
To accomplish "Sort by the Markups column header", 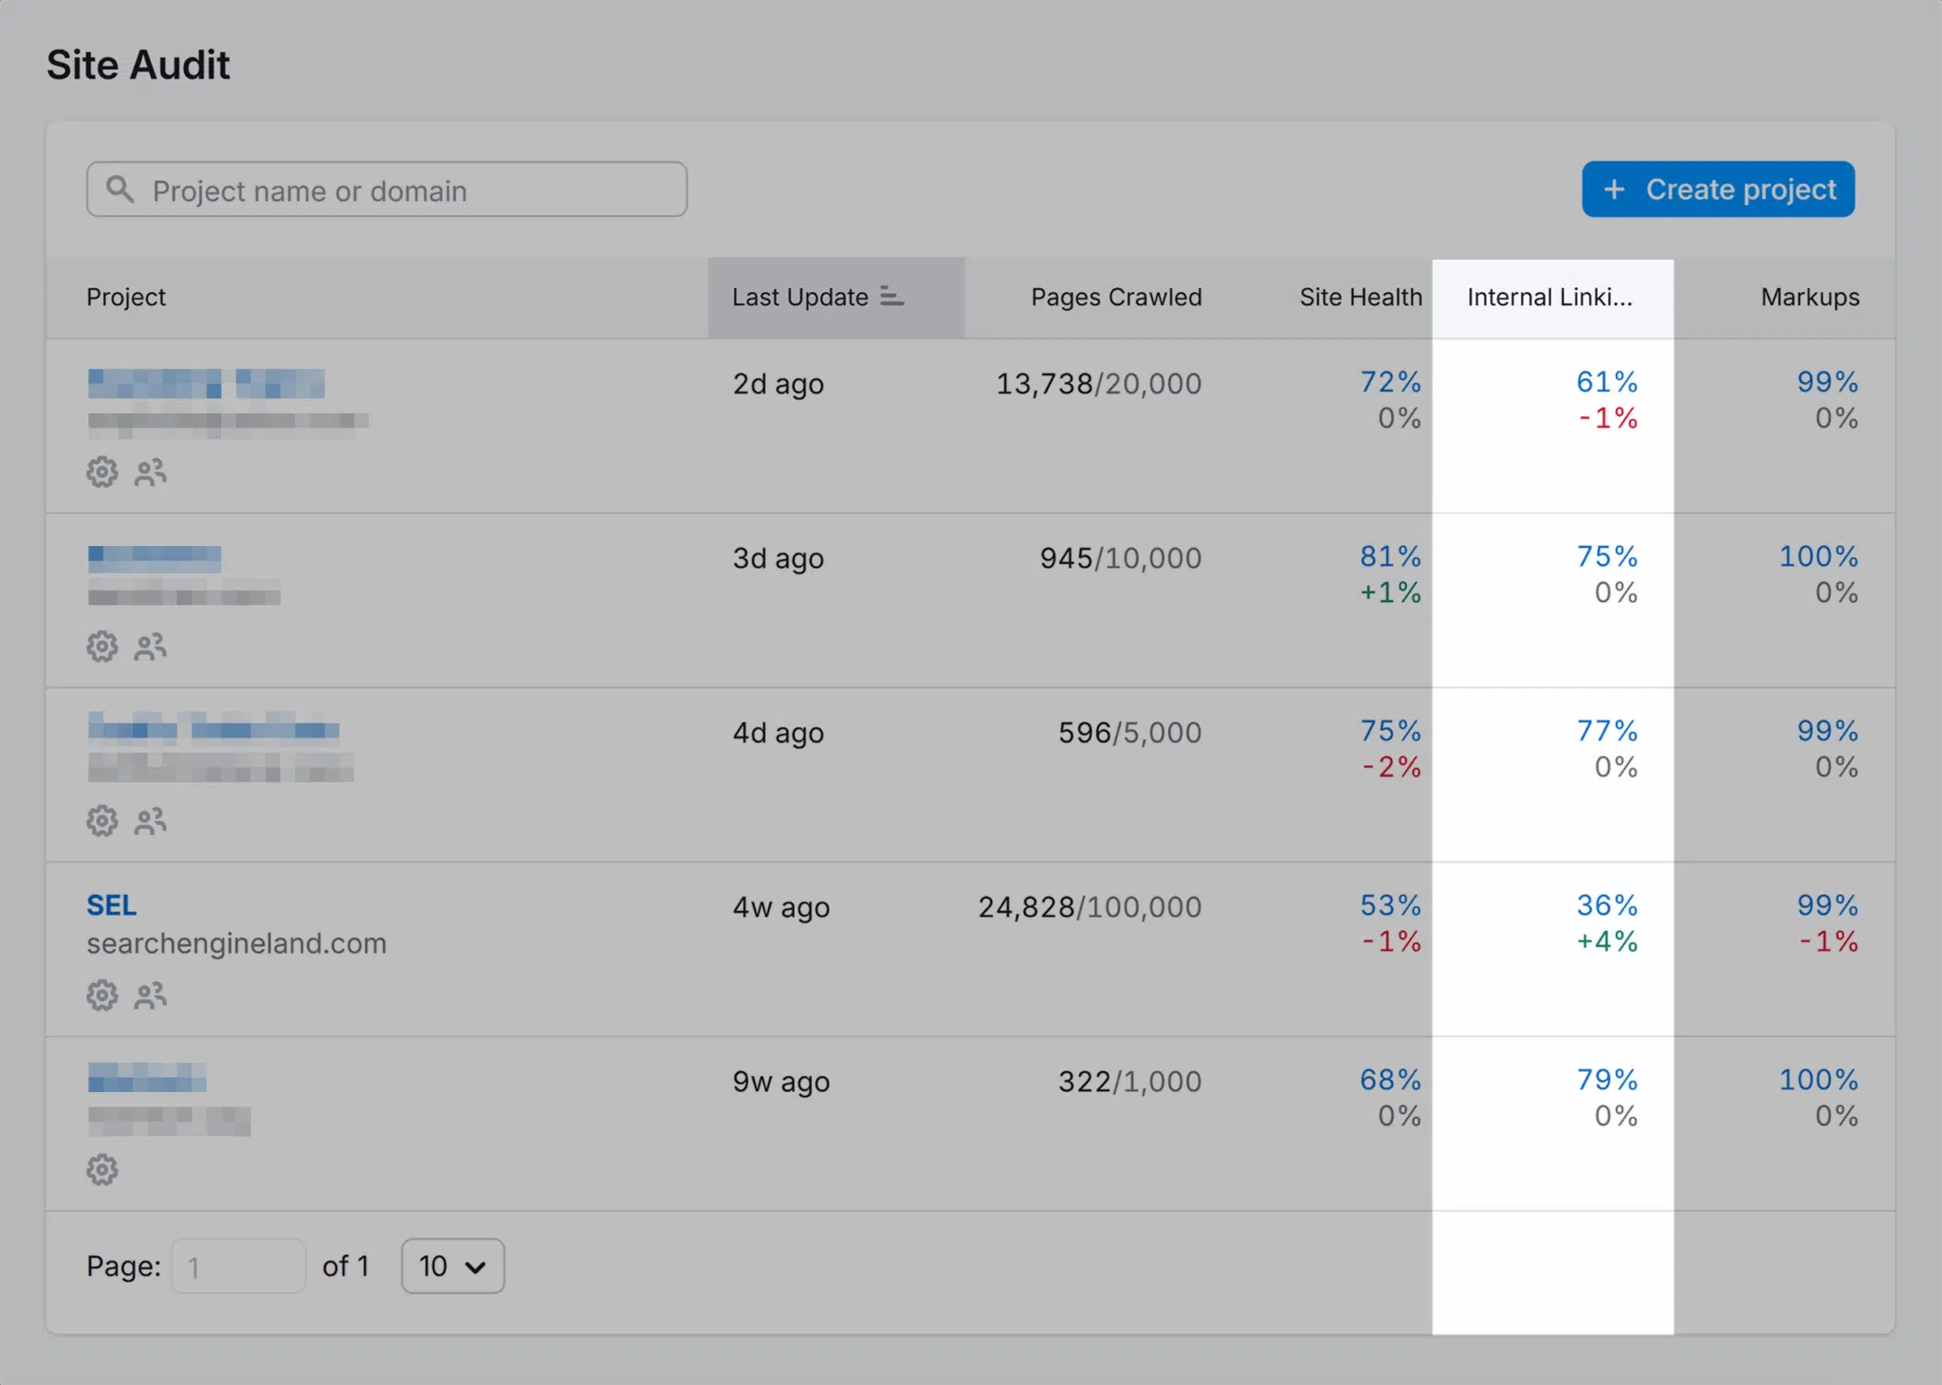I will [1810, 298].
